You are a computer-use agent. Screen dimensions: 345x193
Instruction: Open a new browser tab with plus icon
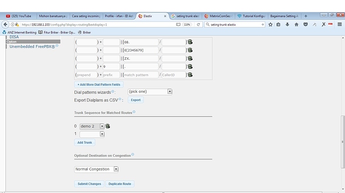[x=305, y=16]
